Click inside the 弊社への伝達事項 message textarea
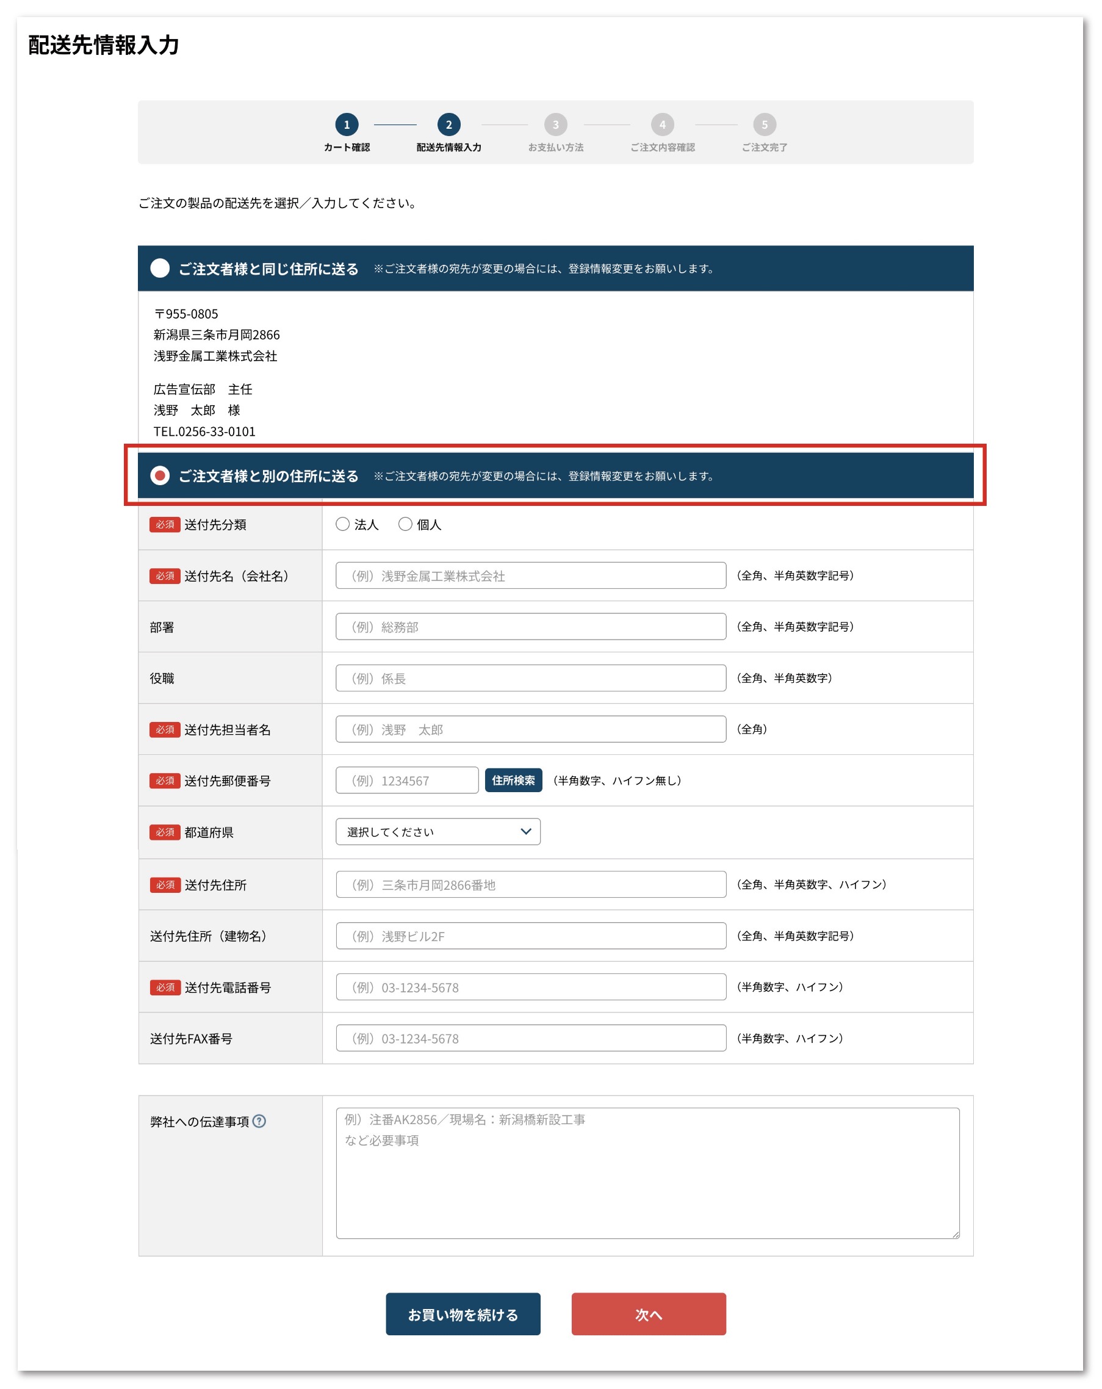 click(647, 1173)
